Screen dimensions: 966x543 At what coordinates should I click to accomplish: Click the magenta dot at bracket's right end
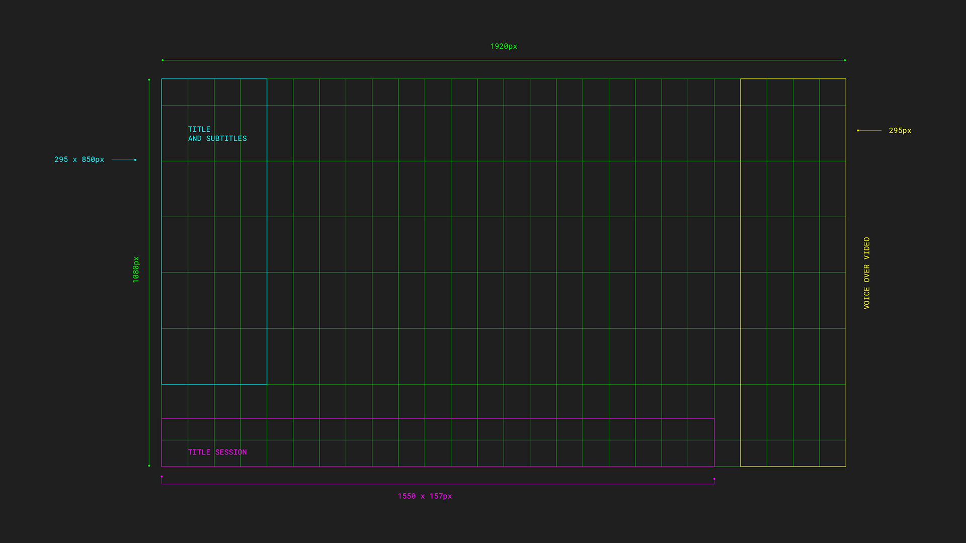pyautogui.click(x=714, y=479)
